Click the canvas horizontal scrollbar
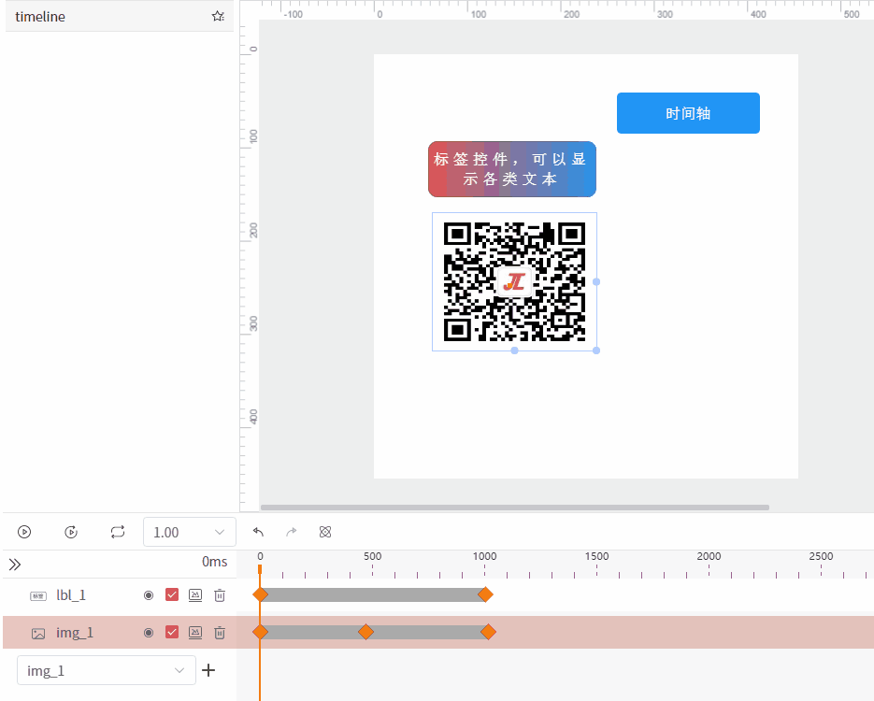This screenshot has height=701, width=874. (515, 508)
